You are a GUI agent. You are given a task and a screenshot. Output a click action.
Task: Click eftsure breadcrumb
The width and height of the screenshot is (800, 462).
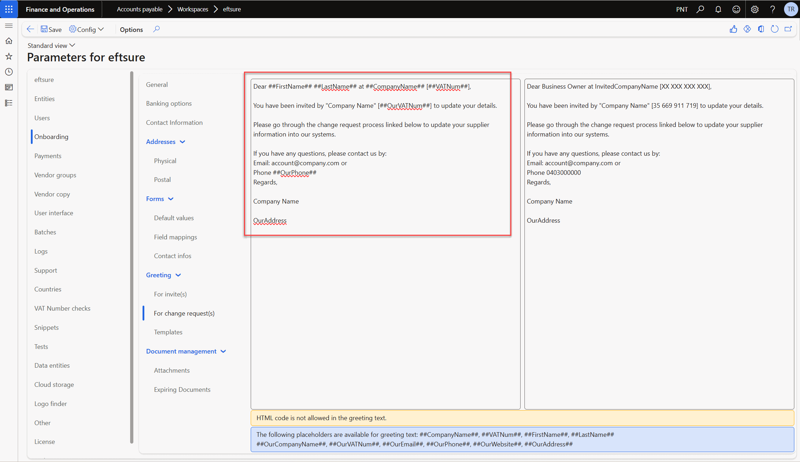click(232, 9)
